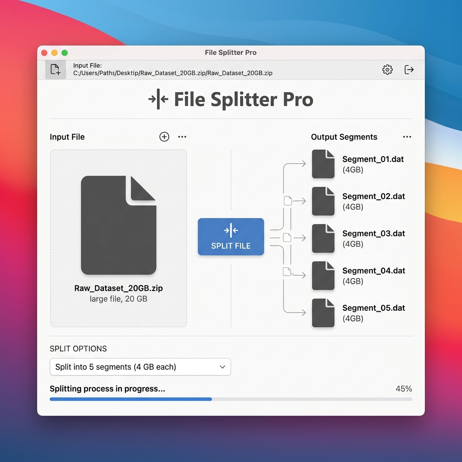This screenshot has width=462, height=462.
Task: Click the SPLIT FILE button
Action: coord(231,236)
